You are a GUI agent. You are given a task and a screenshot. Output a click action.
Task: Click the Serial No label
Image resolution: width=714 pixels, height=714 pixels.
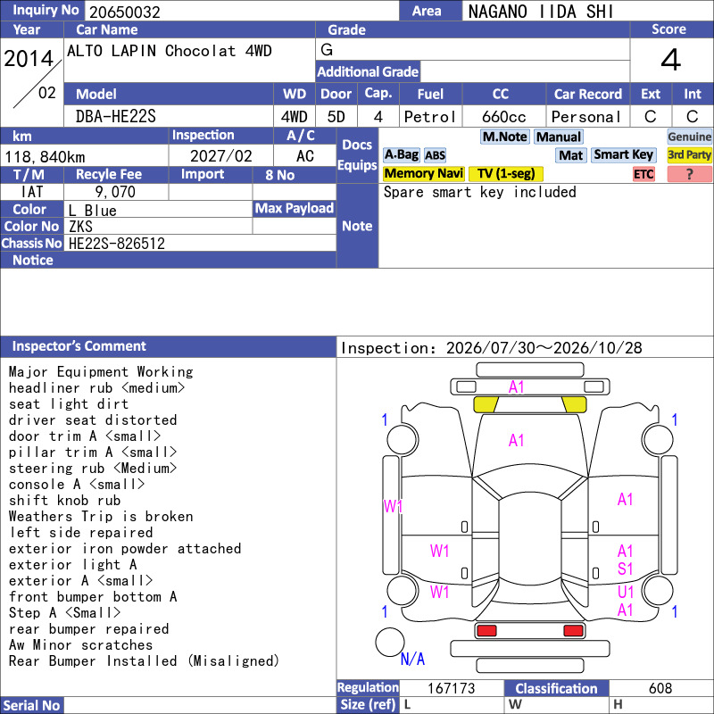click(32, 705)
